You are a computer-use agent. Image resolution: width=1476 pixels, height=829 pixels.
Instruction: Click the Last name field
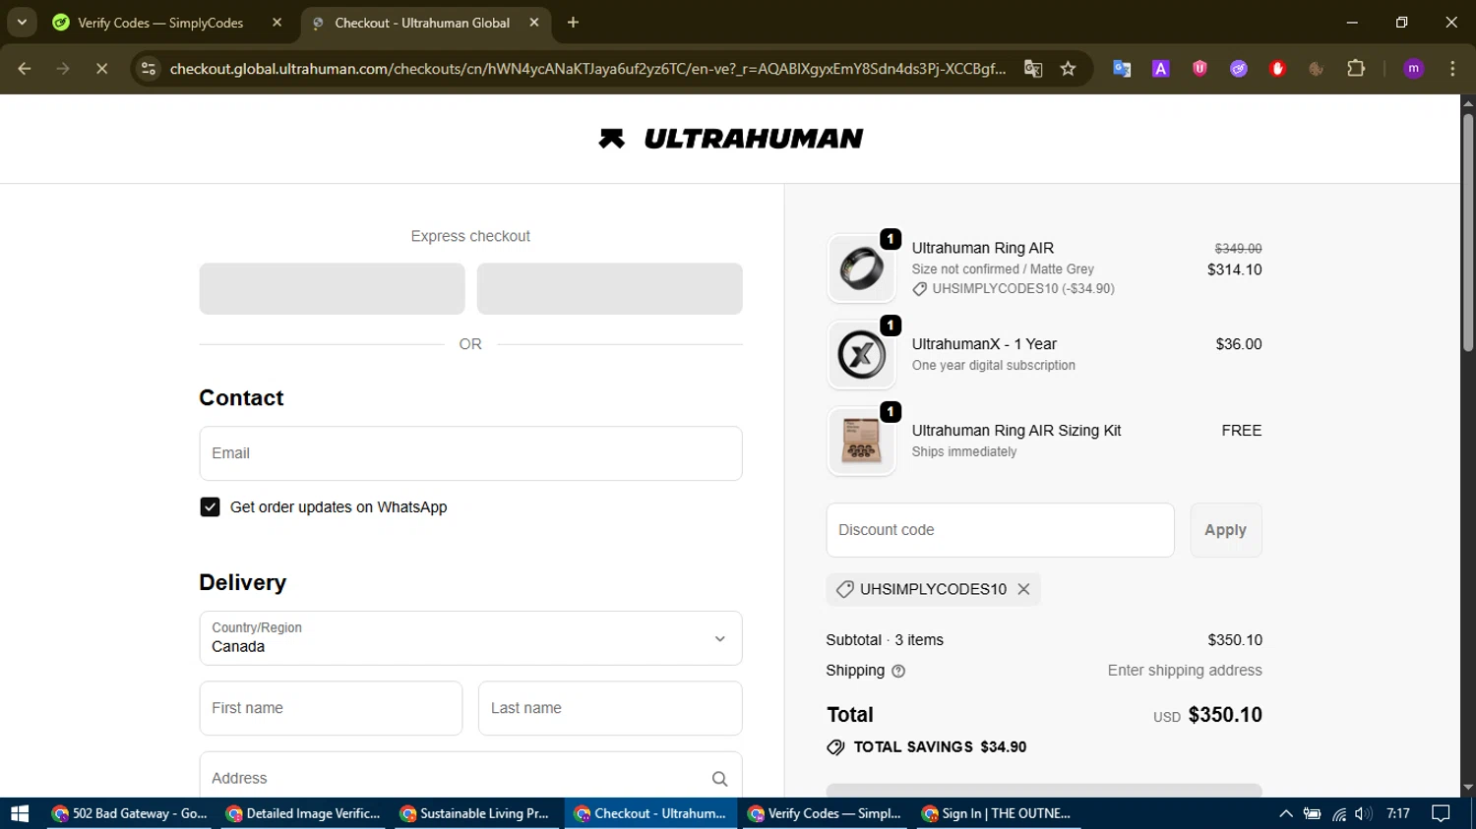(x=610, y=708)
